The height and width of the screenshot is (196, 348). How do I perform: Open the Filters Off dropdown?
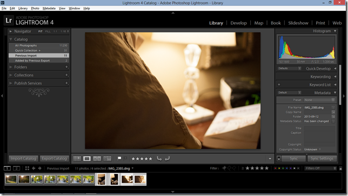pos(320,169)
